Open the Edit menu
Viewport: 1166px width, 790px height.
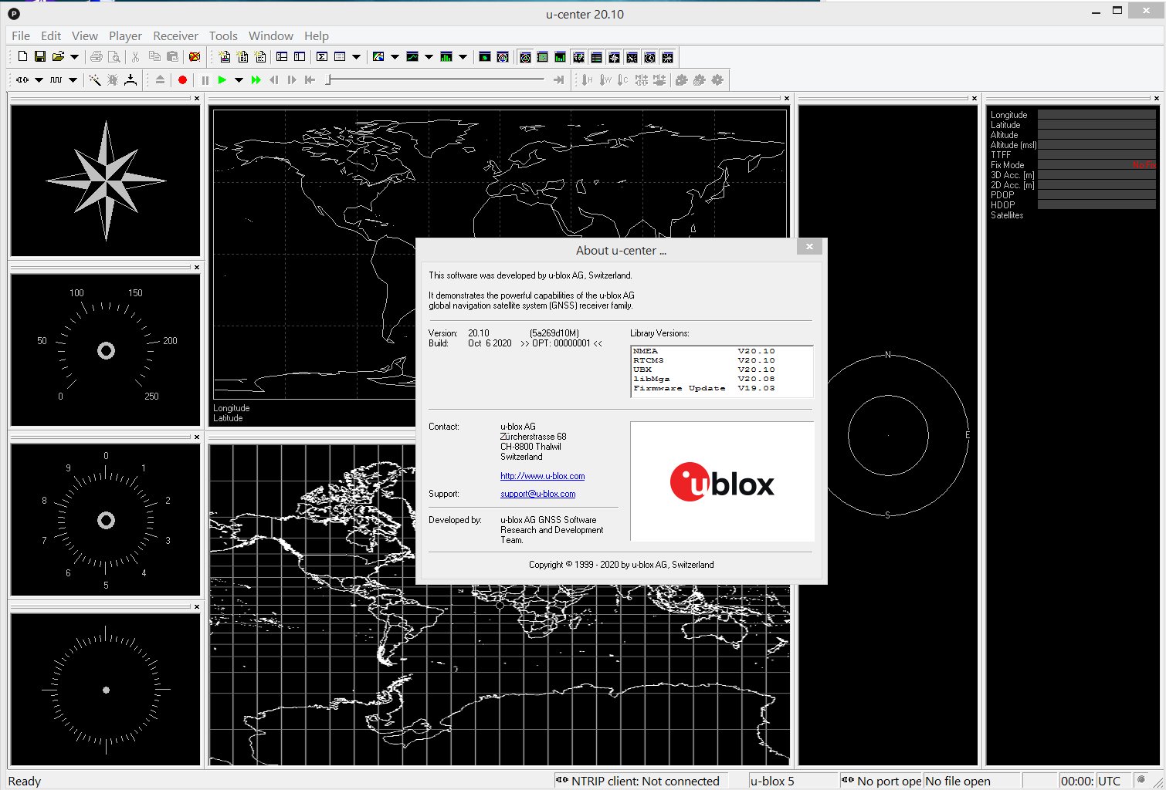51,35
